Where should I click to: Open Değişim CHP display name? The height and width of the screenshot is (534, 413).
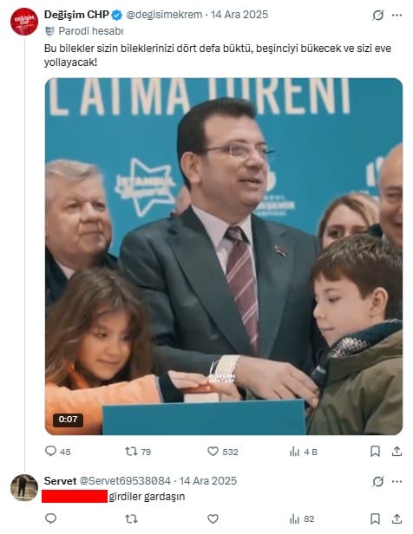(x=76, y=15)
